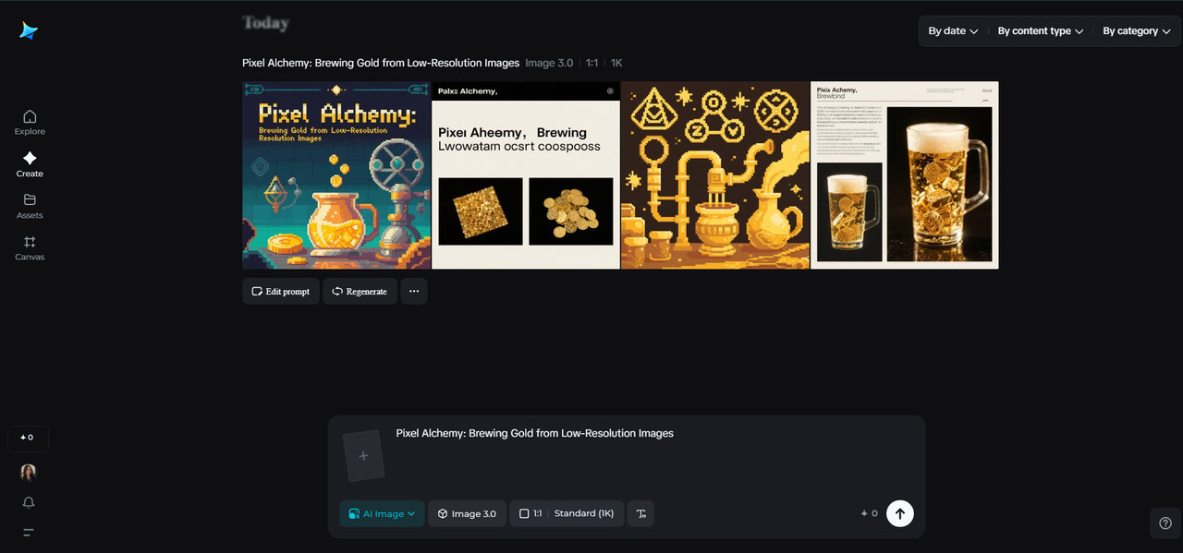This screenshot has width=1183, height=553.
Task: Submit prompt with the up arrow button
Action: tap(900, 513)
